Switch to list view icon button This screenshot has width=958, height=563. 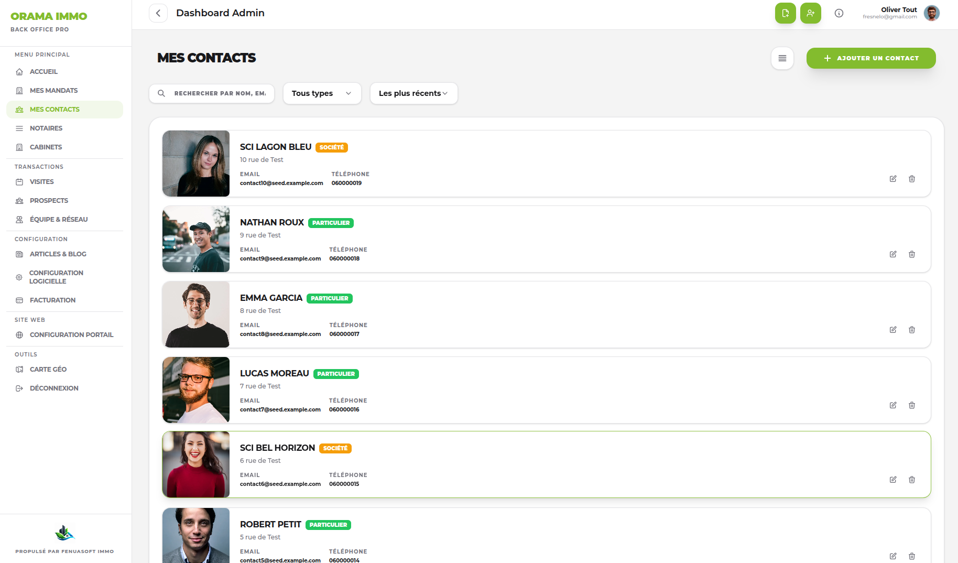click(x=782, y=58)
